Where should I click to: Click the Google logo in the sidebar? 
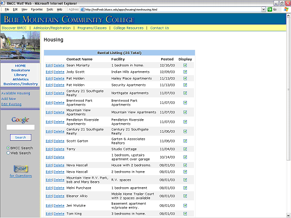coord(20,120)
